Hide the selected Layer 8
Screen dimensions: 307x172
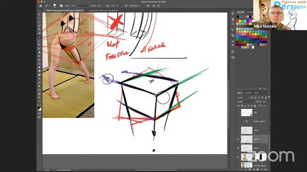(x=238, y=139)
